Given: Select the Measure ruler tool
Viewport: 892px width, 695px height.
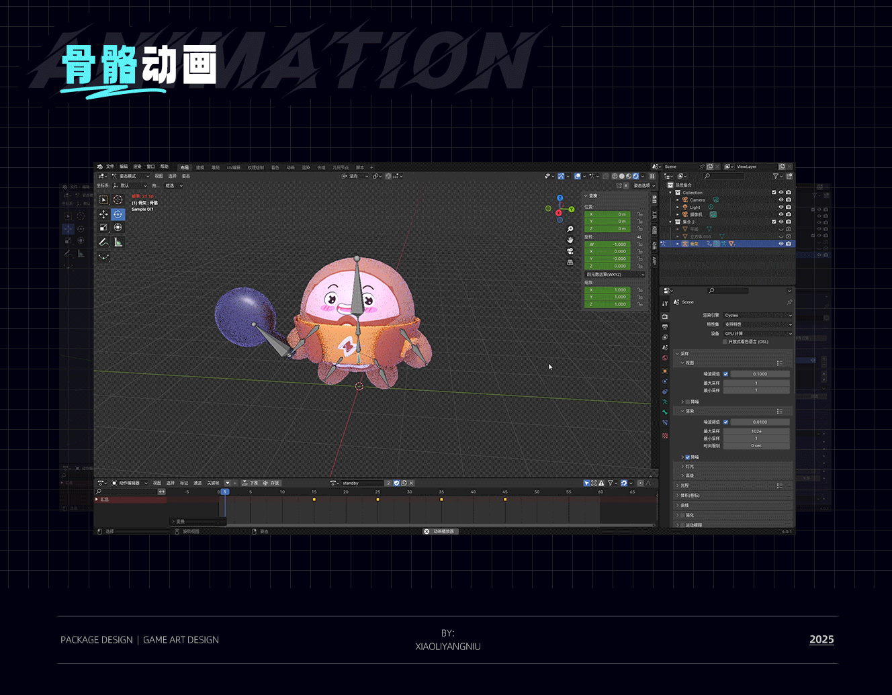Looking at the screenshot, I should [118, 242].
